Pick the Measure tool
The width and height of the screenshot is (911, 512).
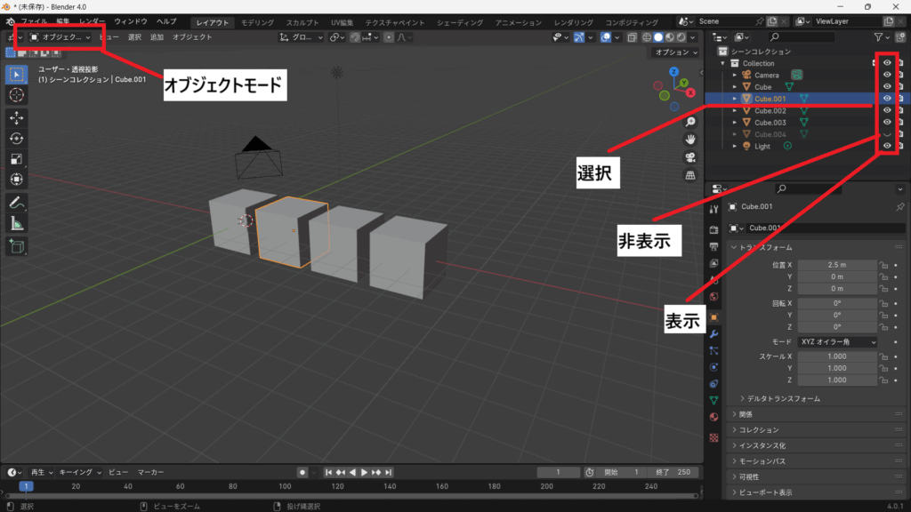(16, 222)
